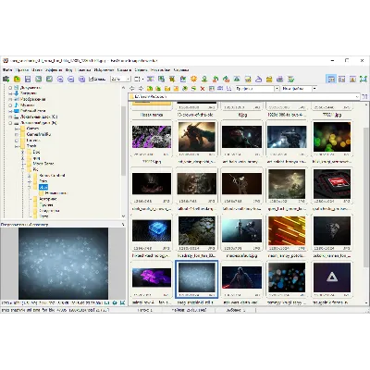Click the Zoom In magnifier with plus
Image resolution: width=370 pixels, height=370 pixels.
pos(60,80)
